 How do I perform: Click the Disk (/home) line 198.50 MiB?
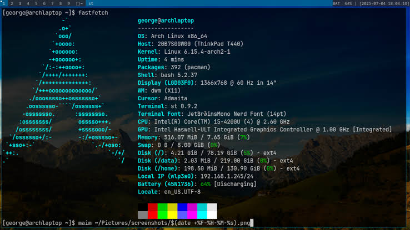(218, 168)
